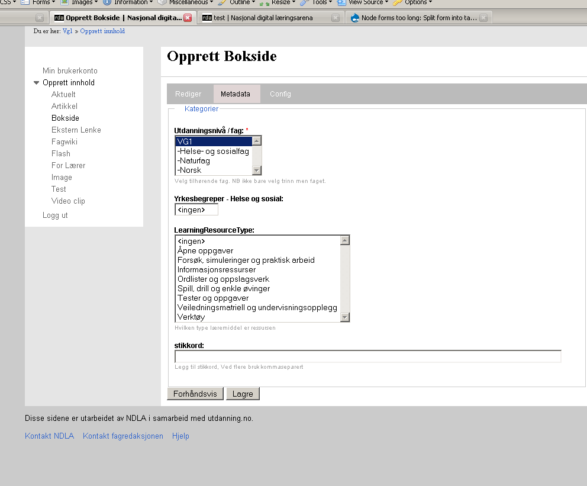
Task: Click Utdanningsnivå list scroll down arrow
Action: [x=257, y=170]
